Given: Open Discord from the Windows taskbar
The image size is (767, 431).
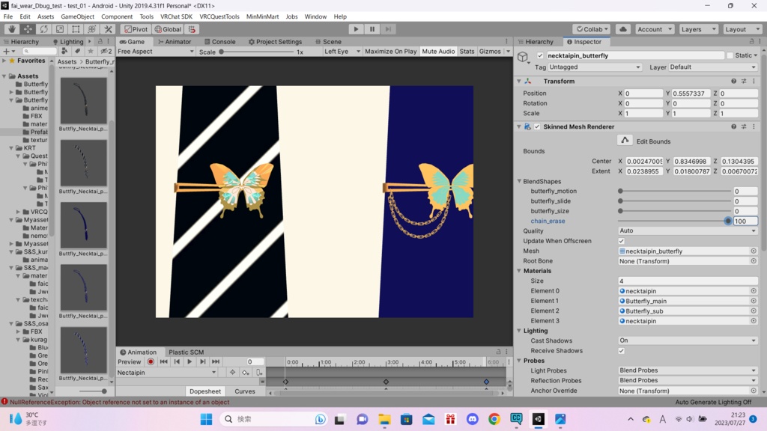Looking at the screenshot, I should (472, 419).
